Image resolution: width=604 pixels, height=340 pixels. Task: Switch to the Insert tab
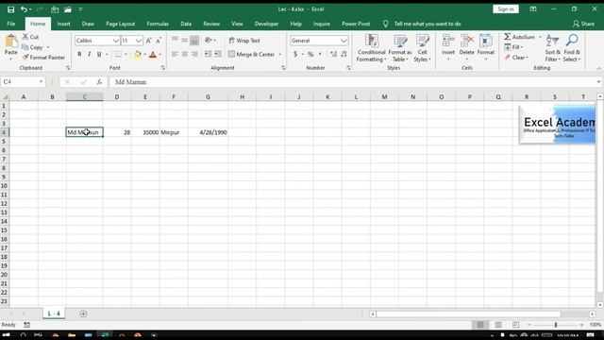click(x=63, y=24)
